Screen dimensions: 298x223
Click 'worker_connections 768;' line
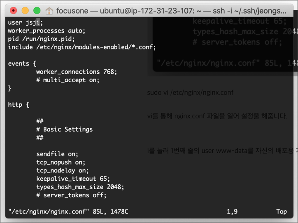(77, 72)
